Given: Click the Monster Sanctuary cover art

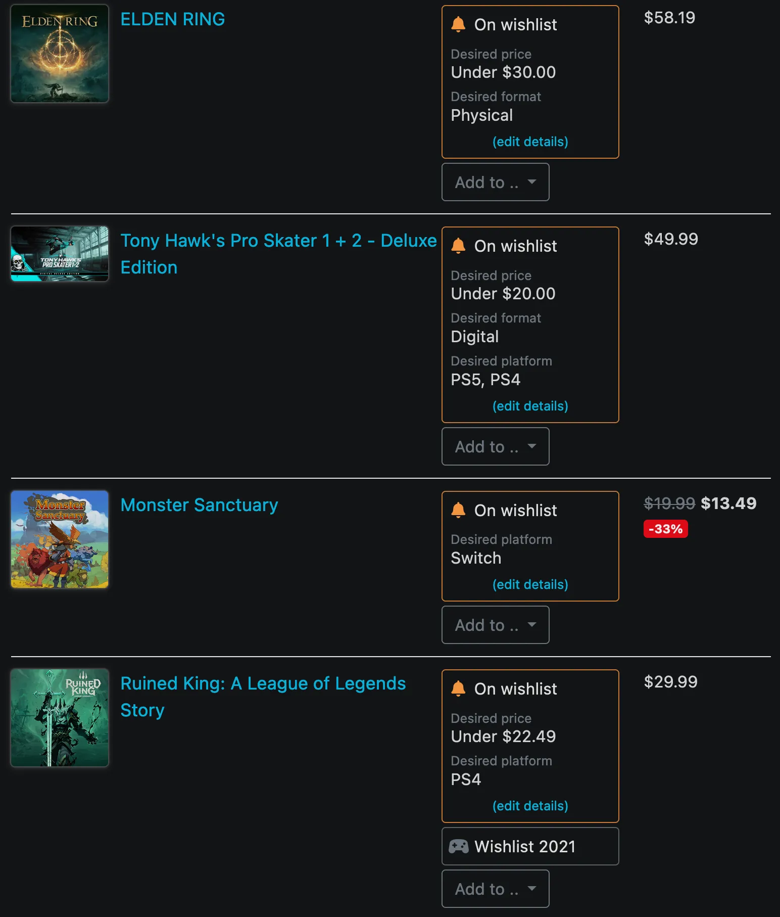Looking at the screenshot, I should click(x=60, y=539).
